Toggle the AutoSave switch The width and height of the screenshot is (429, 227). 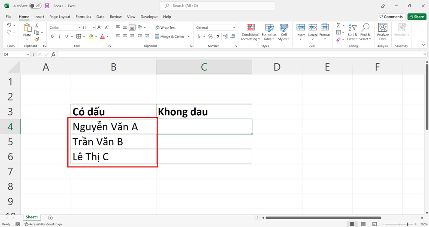click(x=35, y=6)
